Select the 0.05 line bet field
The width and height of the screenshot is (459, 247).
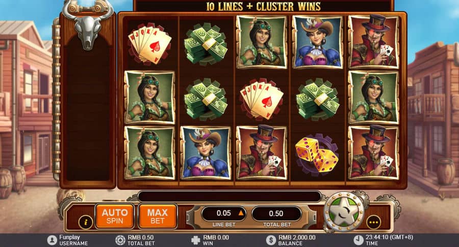[224, 213]
